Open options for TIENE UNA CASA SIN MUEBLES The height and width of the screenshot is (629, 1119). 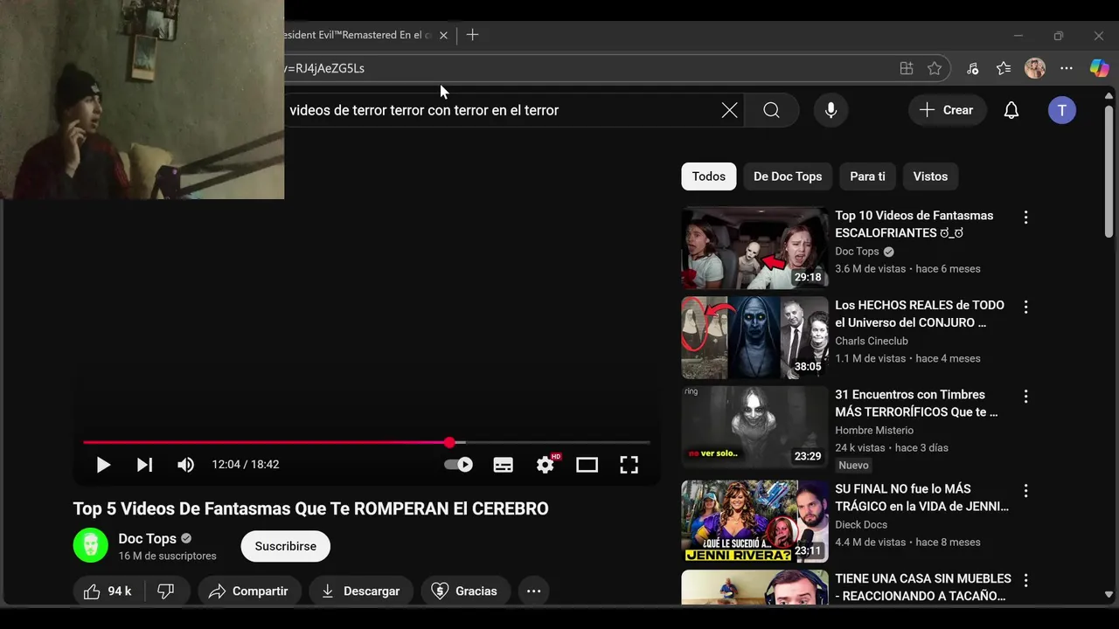pyautogui.click(x=1025, y=580)
